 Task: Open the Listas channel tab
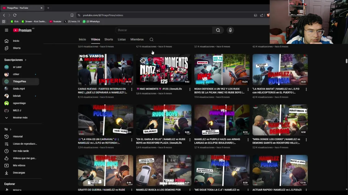click(x=122, y=40)
